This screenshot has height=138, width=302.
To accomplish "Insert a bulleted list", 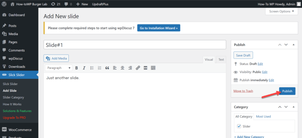I will (x=92, y=68).
